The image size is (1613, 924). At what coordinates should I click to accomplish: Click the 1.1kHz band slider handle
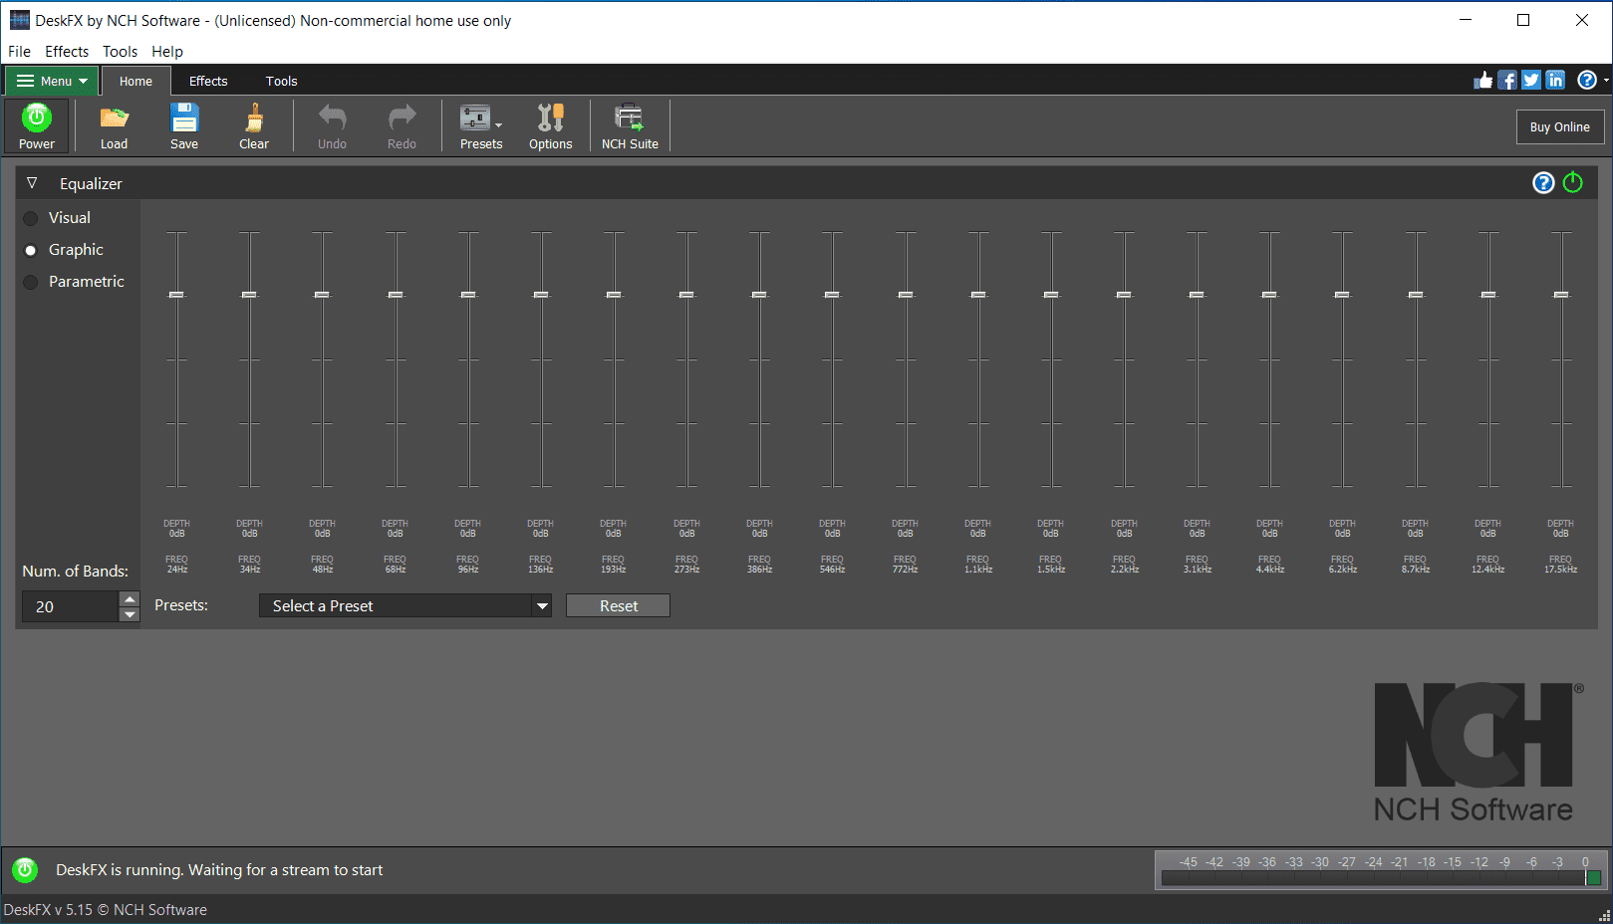(978, 295)
